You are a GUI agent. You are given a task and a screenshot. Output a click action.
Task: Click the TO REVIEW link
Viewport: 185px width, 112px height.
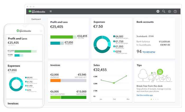coord(149,52)
